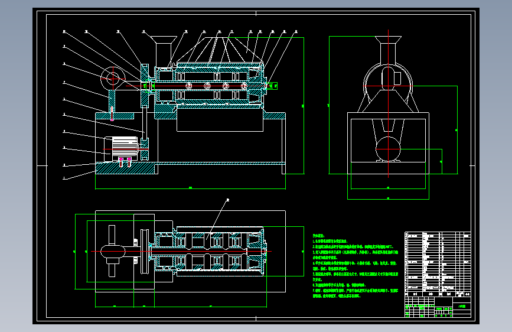512x332 pixels.
Task: Select the electric motor in the front section view
Action: coord(120,149)
